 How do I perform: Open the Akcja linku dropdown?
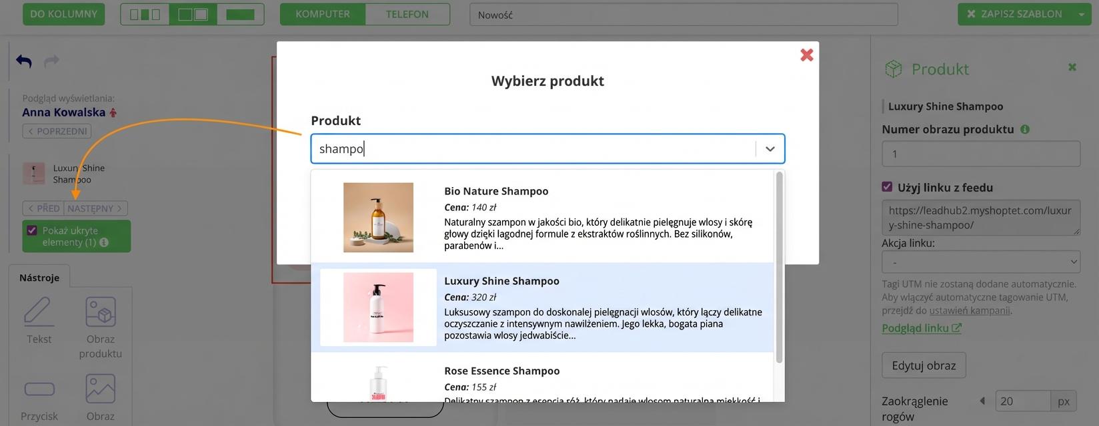coord(981,262)
